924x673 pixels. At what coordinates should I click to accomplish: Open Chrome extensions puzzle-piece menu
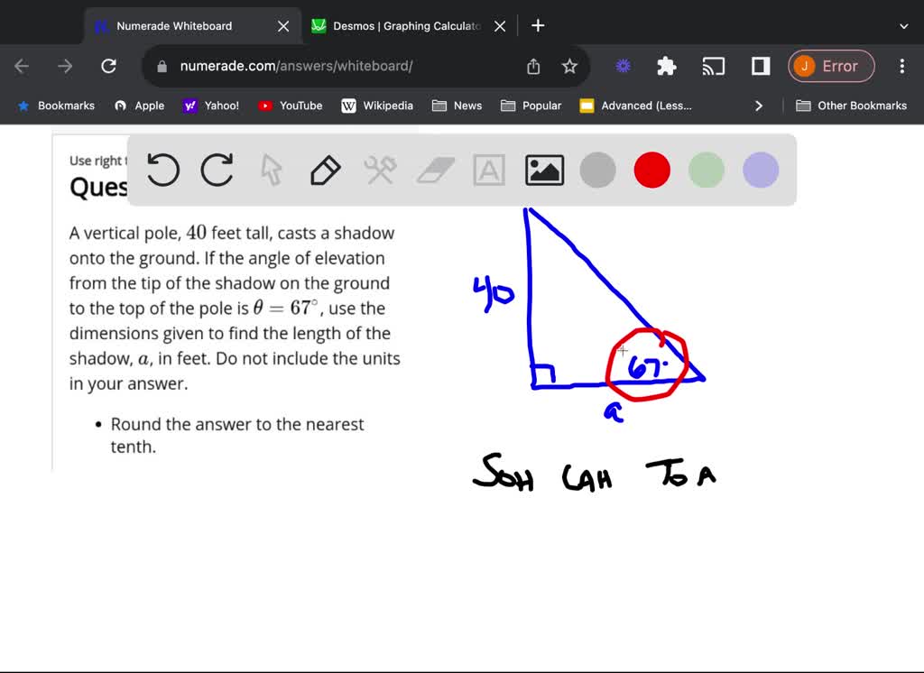coord(666,66)
